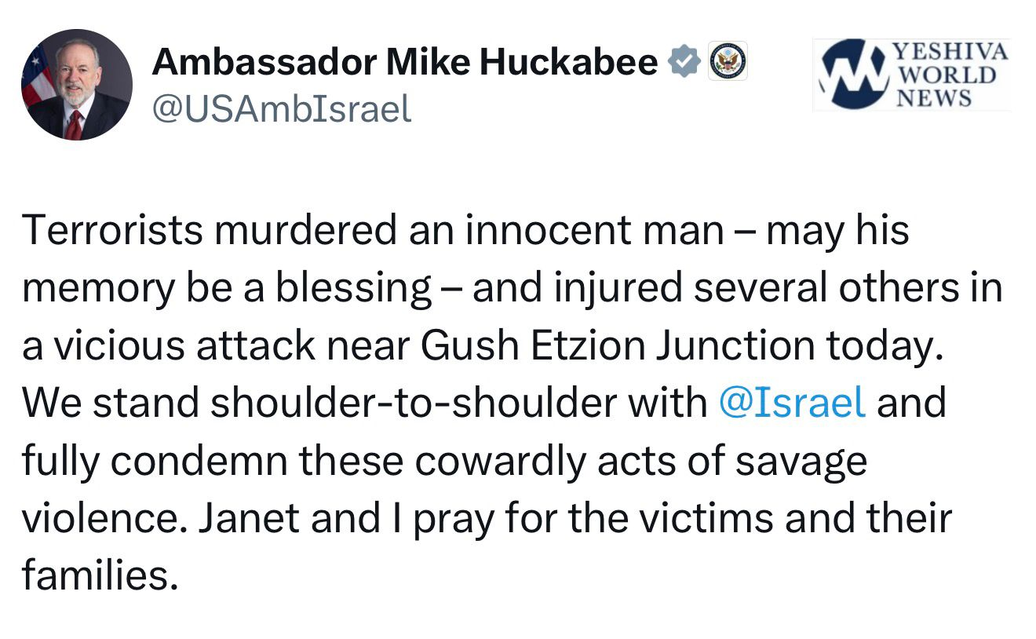Viewport: 1036px width, 639px height.
Task: Click the round Yeshiva World News logo mark
Action: [852, 74]
